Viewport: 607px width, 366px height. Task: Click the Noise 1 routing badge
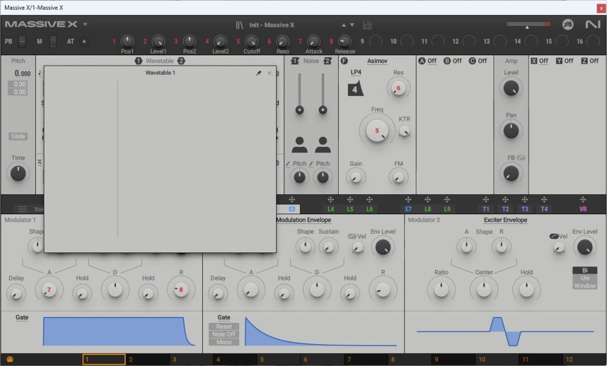295,61
